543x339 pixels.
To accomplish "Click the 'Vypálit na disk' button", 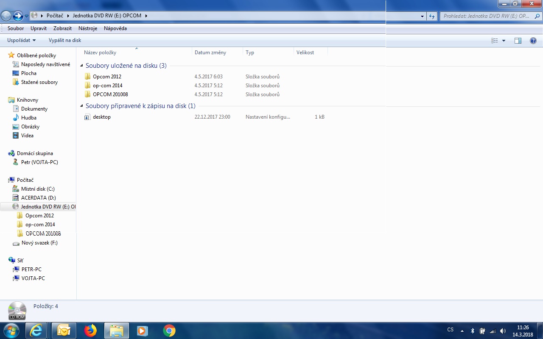I will (x=65, y=40).
